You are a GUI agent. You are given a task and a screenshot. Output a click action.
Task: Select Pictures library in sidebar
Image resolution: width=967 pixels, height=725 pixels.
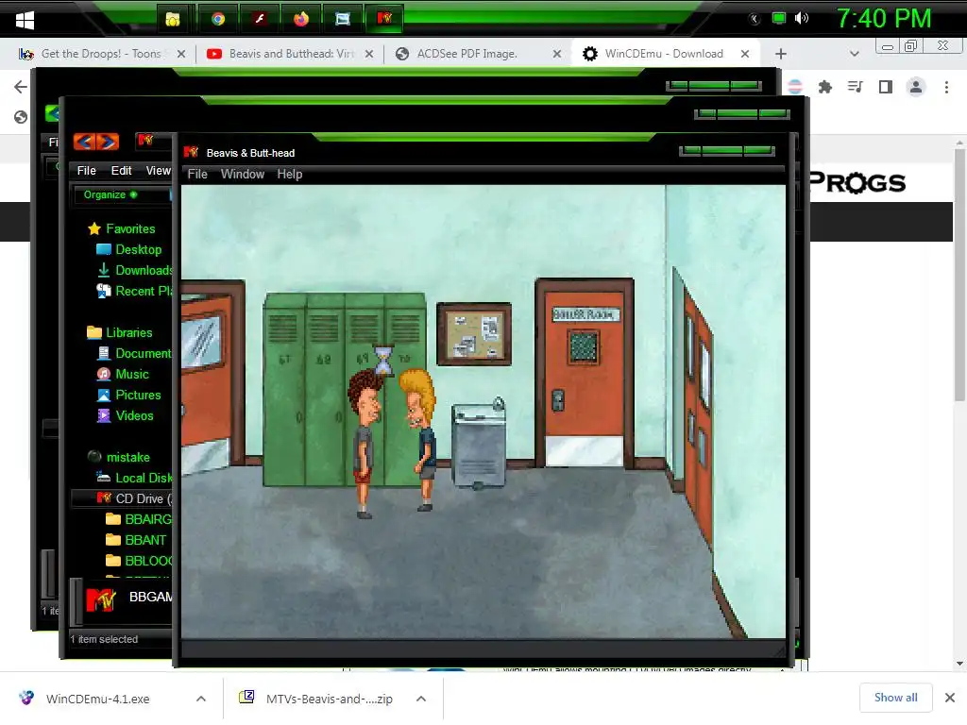pyautogui.click(x=128, y=396)
